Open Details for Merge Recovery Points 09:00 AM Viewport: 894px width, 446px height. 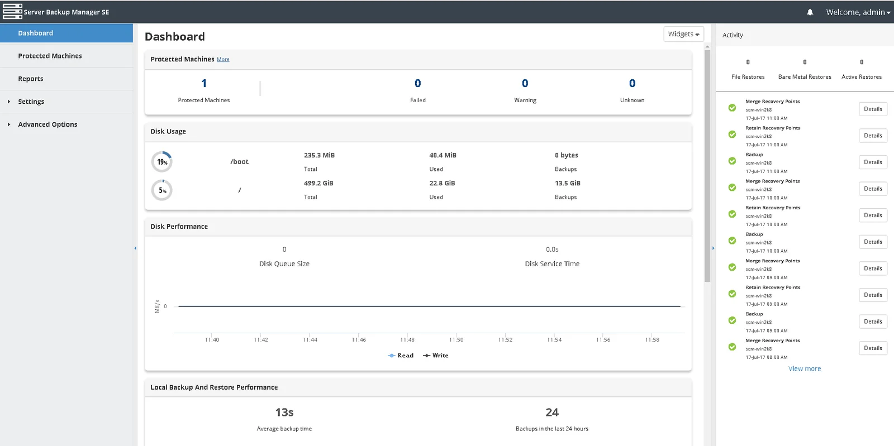(873, 268)
